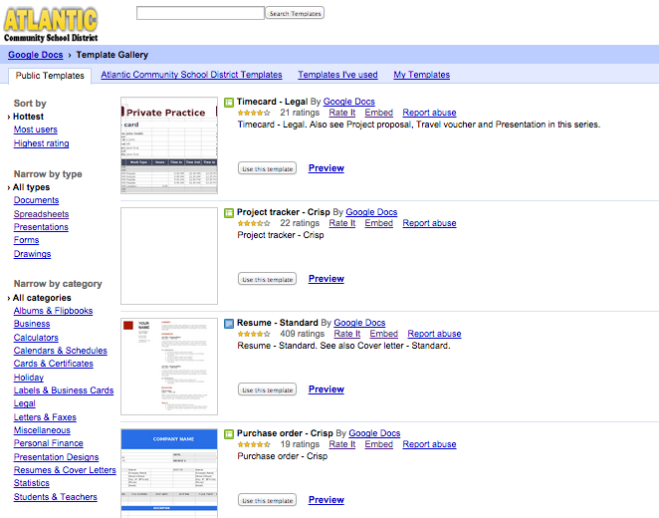The width and height of the screenshot is (659, 518).
Task: Open Albums & Flipbooks category
Action: (x=53, y=311)
